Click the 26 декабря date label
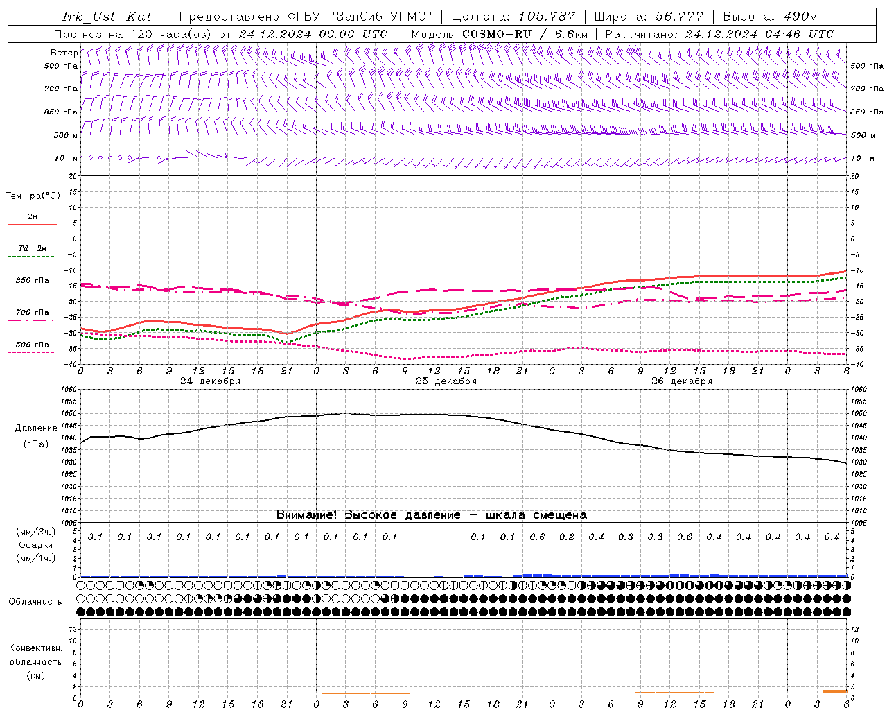The width and height of the screenshot is (887, 710). [x=682, y=381]
